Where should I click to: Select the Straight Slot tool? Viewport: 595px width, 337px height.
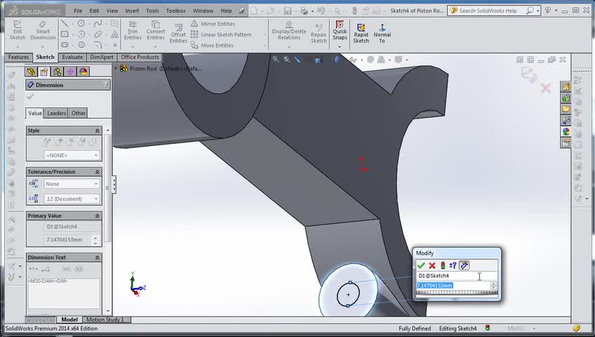[x=65, y=45]
